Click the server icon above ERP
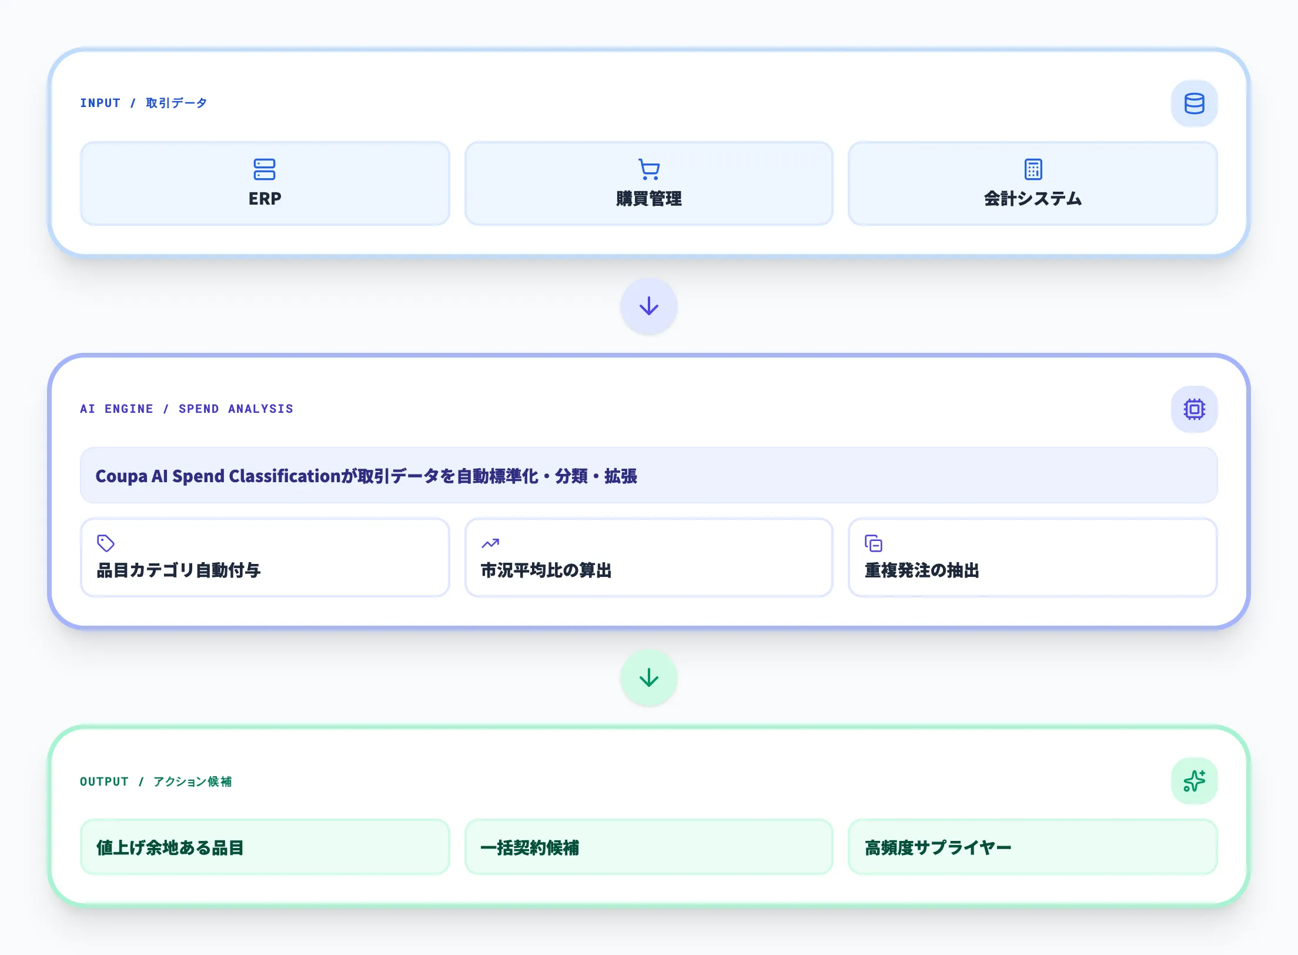This screenshot has height=955, width=1298. tap(265, 169)
